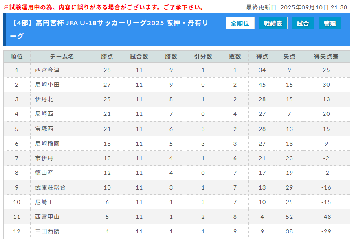Click team name 宝塚西
Viewport: 354px width, 244px height.
pyautogui.click(x=44, y=129)
